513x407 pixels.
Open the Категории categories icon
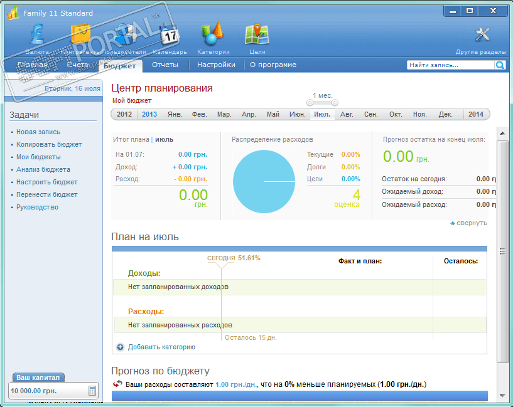click(x=213, y=33)
